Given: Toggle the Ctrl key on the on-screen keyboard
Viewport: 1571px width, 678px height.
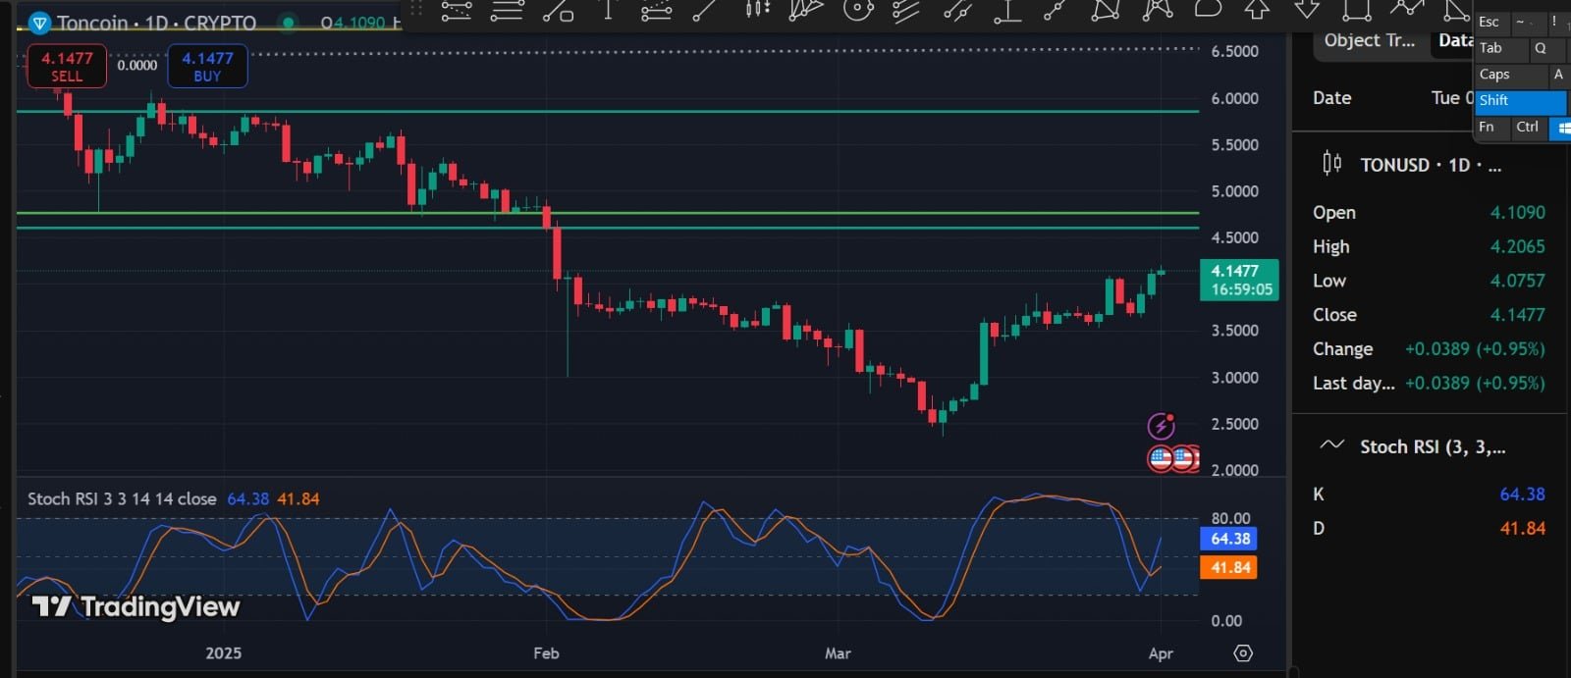Looking at the screenshot, I should 1527,128.
